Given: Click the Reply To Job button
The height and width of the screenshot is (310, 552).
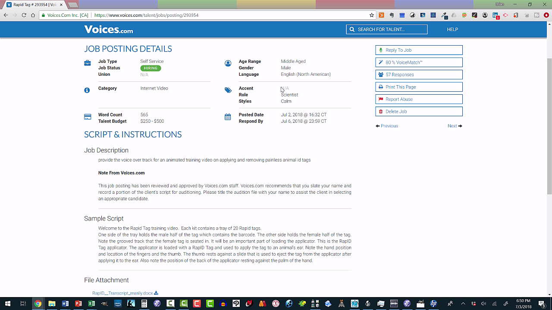Looking at the screenshot, I should pos(419,50).
